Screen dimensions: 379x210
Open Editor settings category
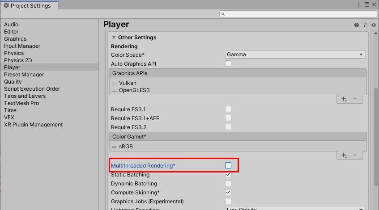(x=11, y=32)
